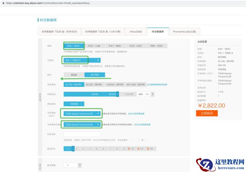Open the 时序数据库 TSDB 版（包年包月）tab
The width and height of the screenshot is (246, 172).
[x=59, y=31]
